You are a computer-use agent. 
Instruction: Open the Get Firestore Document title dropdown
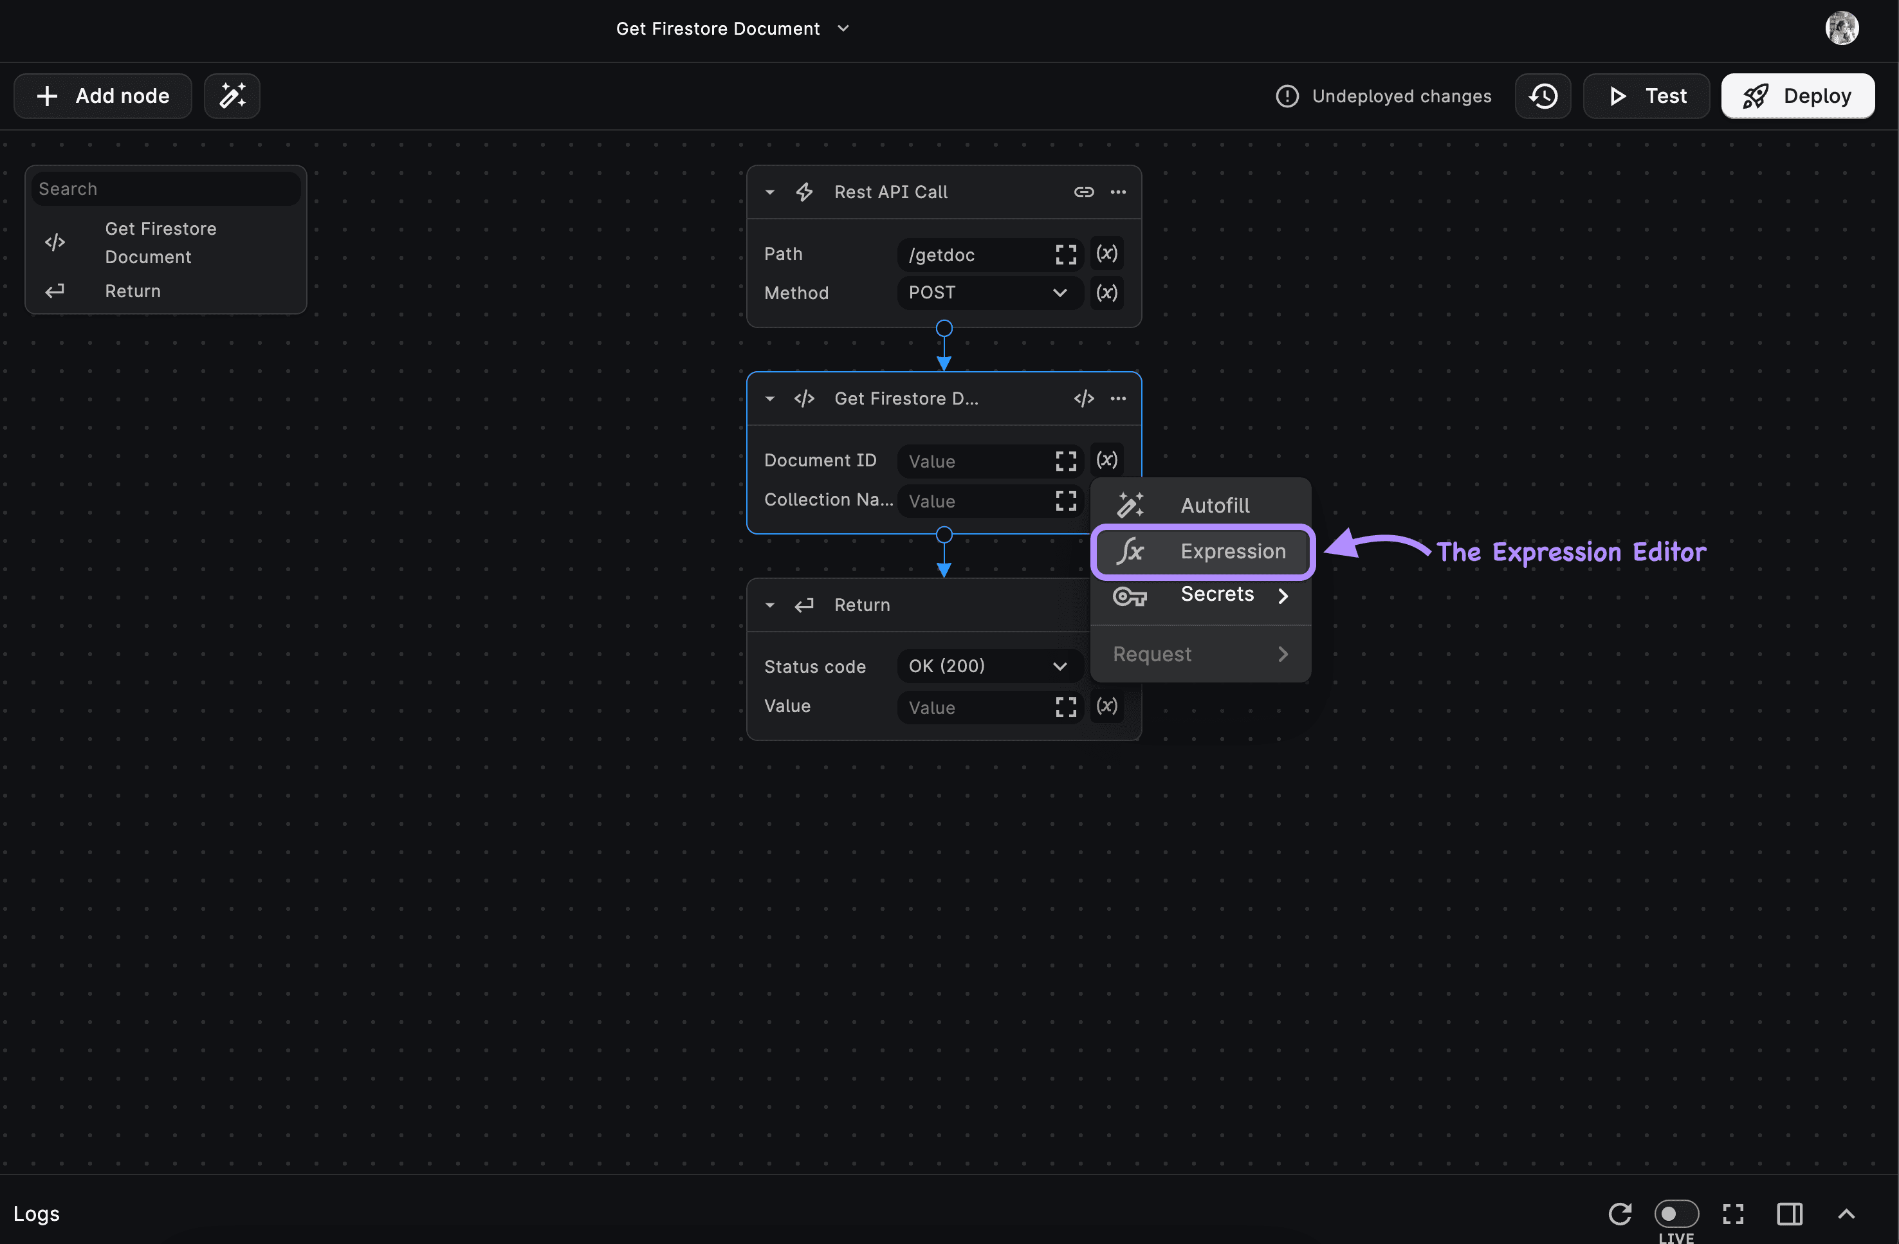click(x=843, y=29)
